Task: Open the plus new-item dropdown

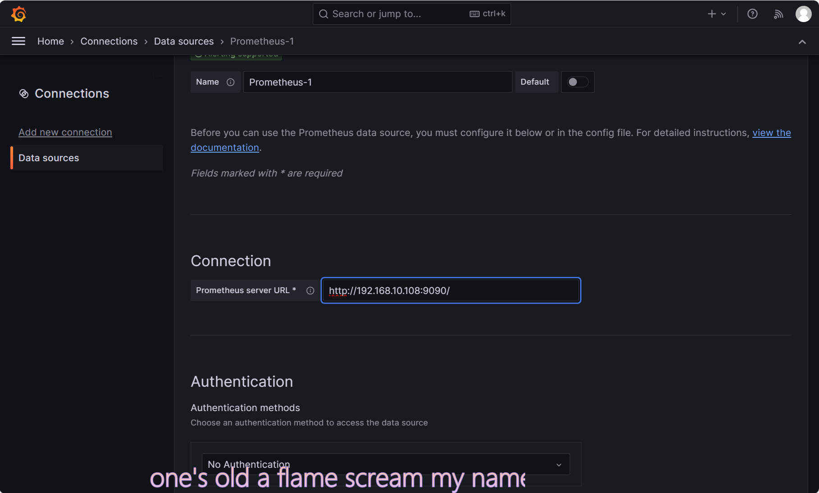Action: (x=717, y=14)
